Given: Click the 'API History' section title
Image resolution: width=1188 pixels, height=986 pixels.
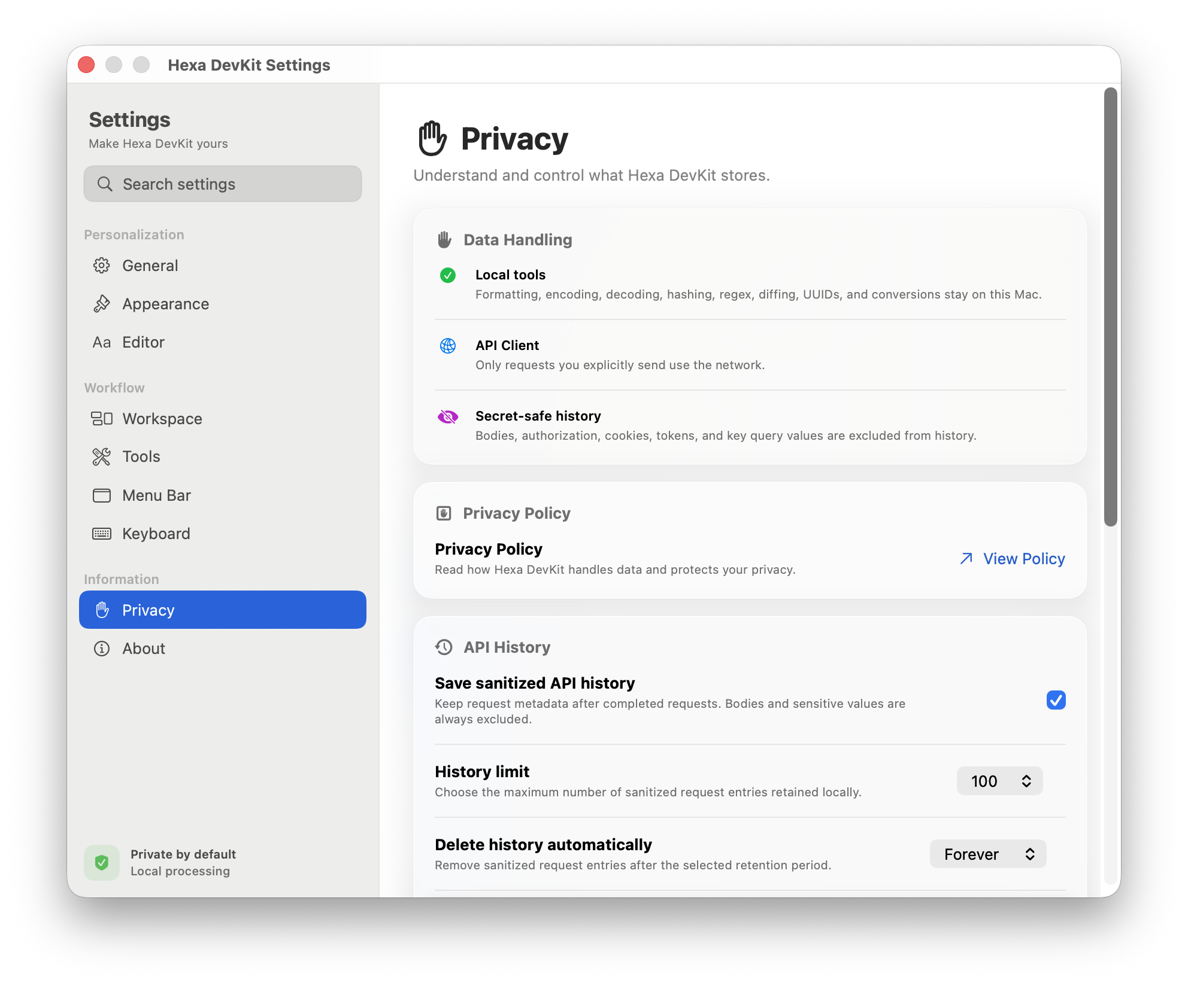Looking at the screenshot, I should (x=507, y=647).
